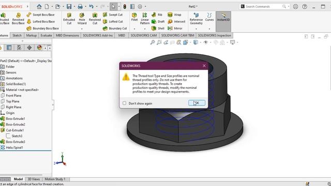Screen dimensions: 331x186
Task: Choose Lofted Boss/Base tool
Action: (x=40, y=22)
